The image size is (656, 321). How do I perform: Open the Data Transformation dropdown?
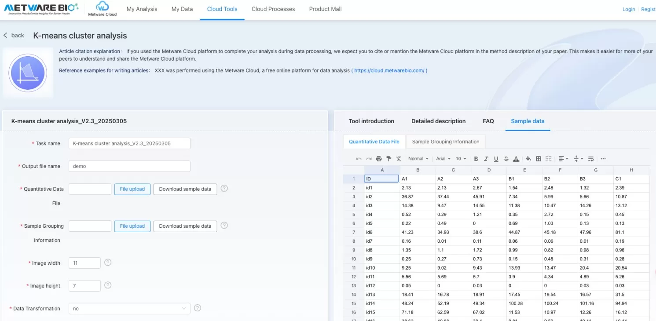128,308
